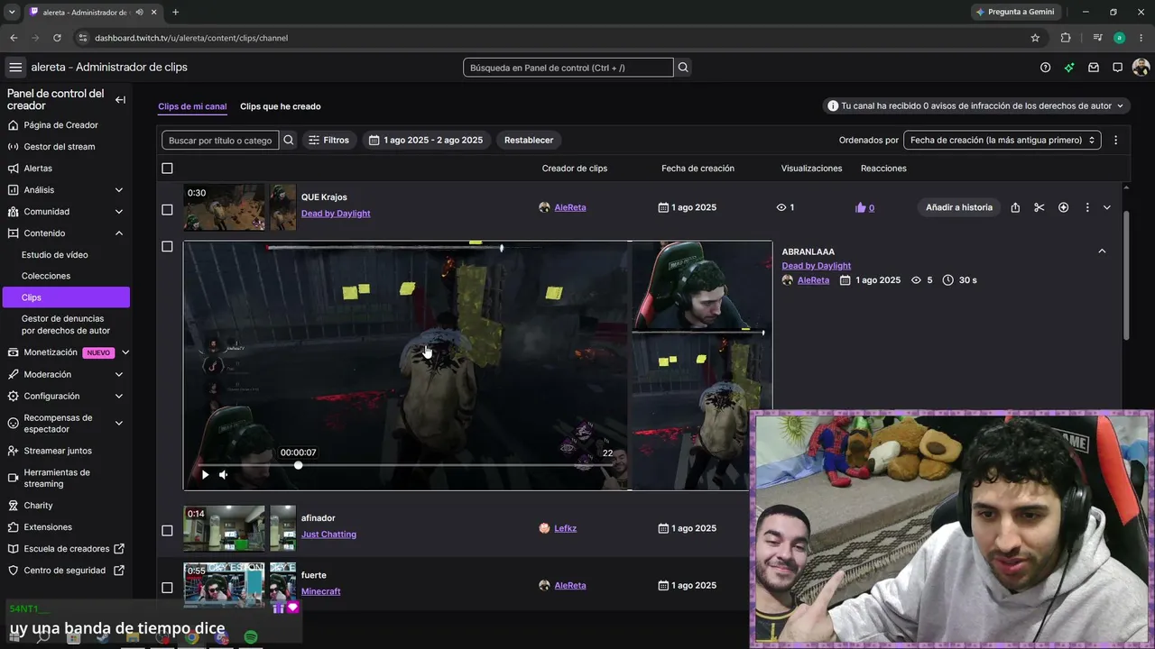
Task: Open Alertas in sidebar
Action: pos(38,169)
